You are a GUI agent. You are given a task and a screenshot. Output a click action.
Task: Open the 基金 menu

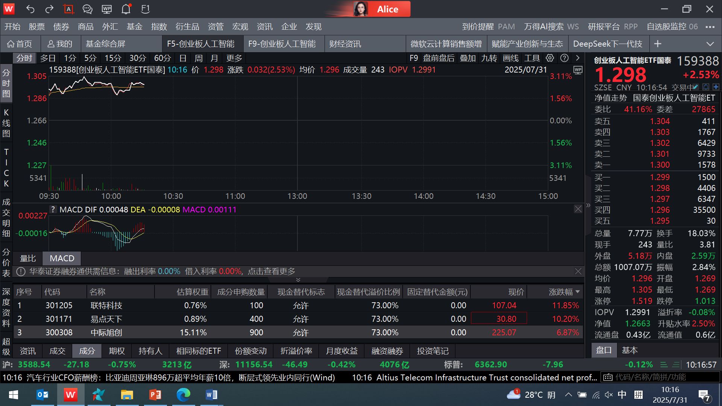point(135,27)
